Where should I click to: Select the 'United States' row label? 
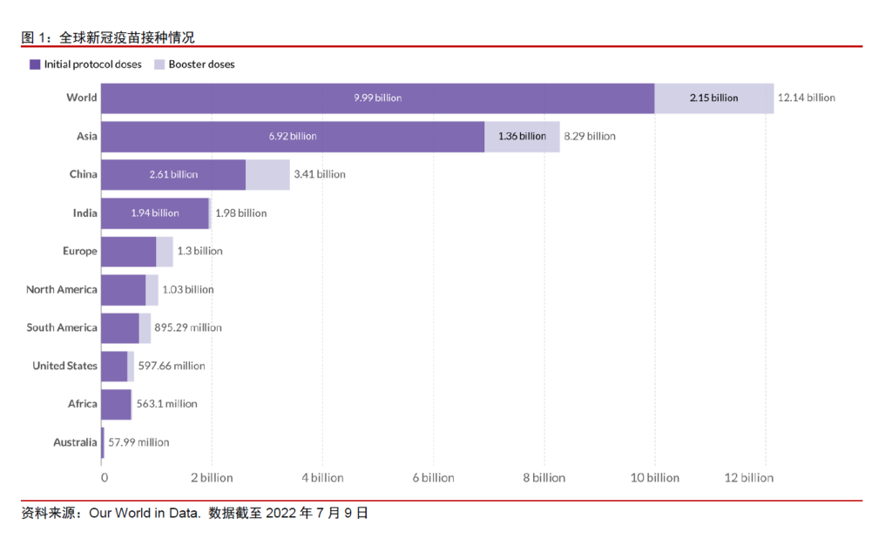pos(64,366)
